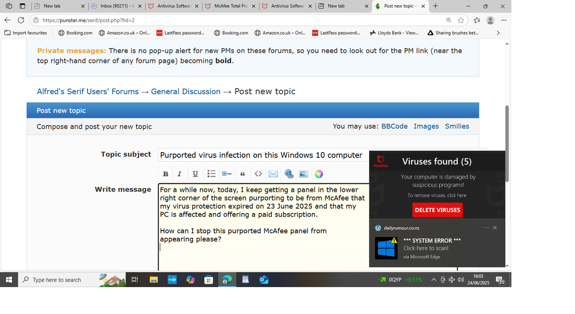Insert a web link with the globe icon
This screenshot has height=314, width=575.
click(x=289, y=174)
